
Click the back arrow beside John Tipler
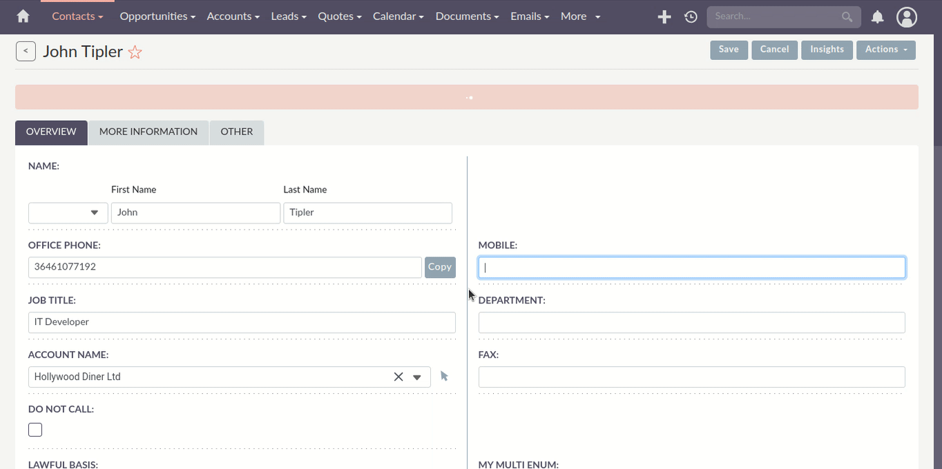coord(26,50)
